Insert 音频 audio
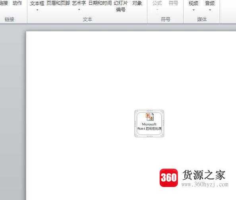This screenshot has width=236, height=200. (x=210, y=3)
